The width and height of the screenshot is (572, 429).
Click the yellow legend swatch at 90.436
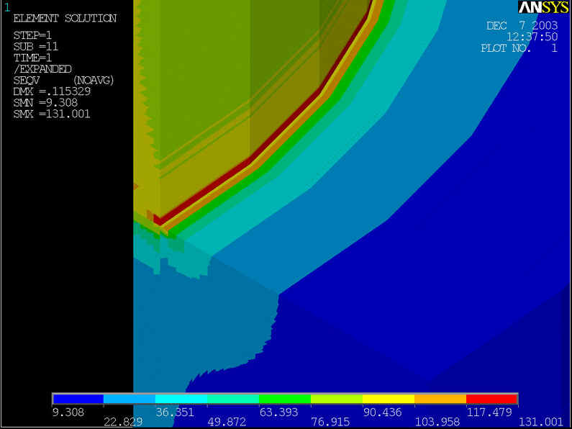point(389,399)
